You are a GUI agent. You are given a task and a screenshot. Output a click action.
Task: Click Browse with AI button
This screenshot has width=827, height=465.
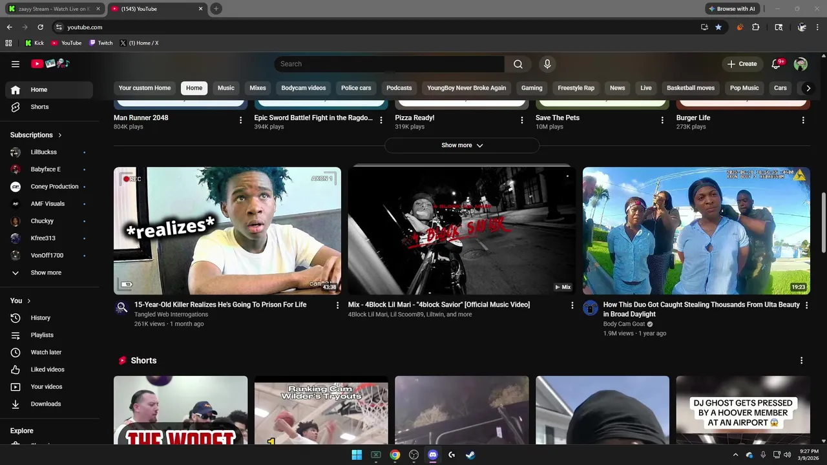(x=732, y=9)
